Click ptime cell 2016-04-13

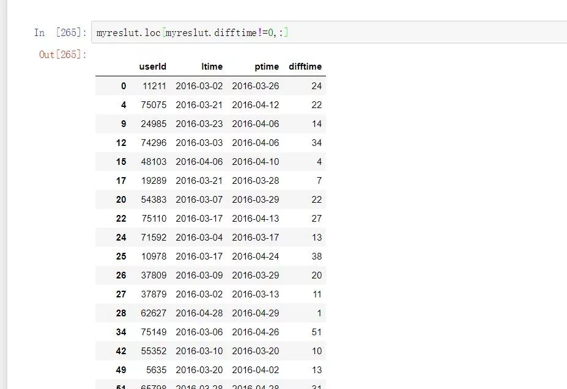click(x=256, y=219)
